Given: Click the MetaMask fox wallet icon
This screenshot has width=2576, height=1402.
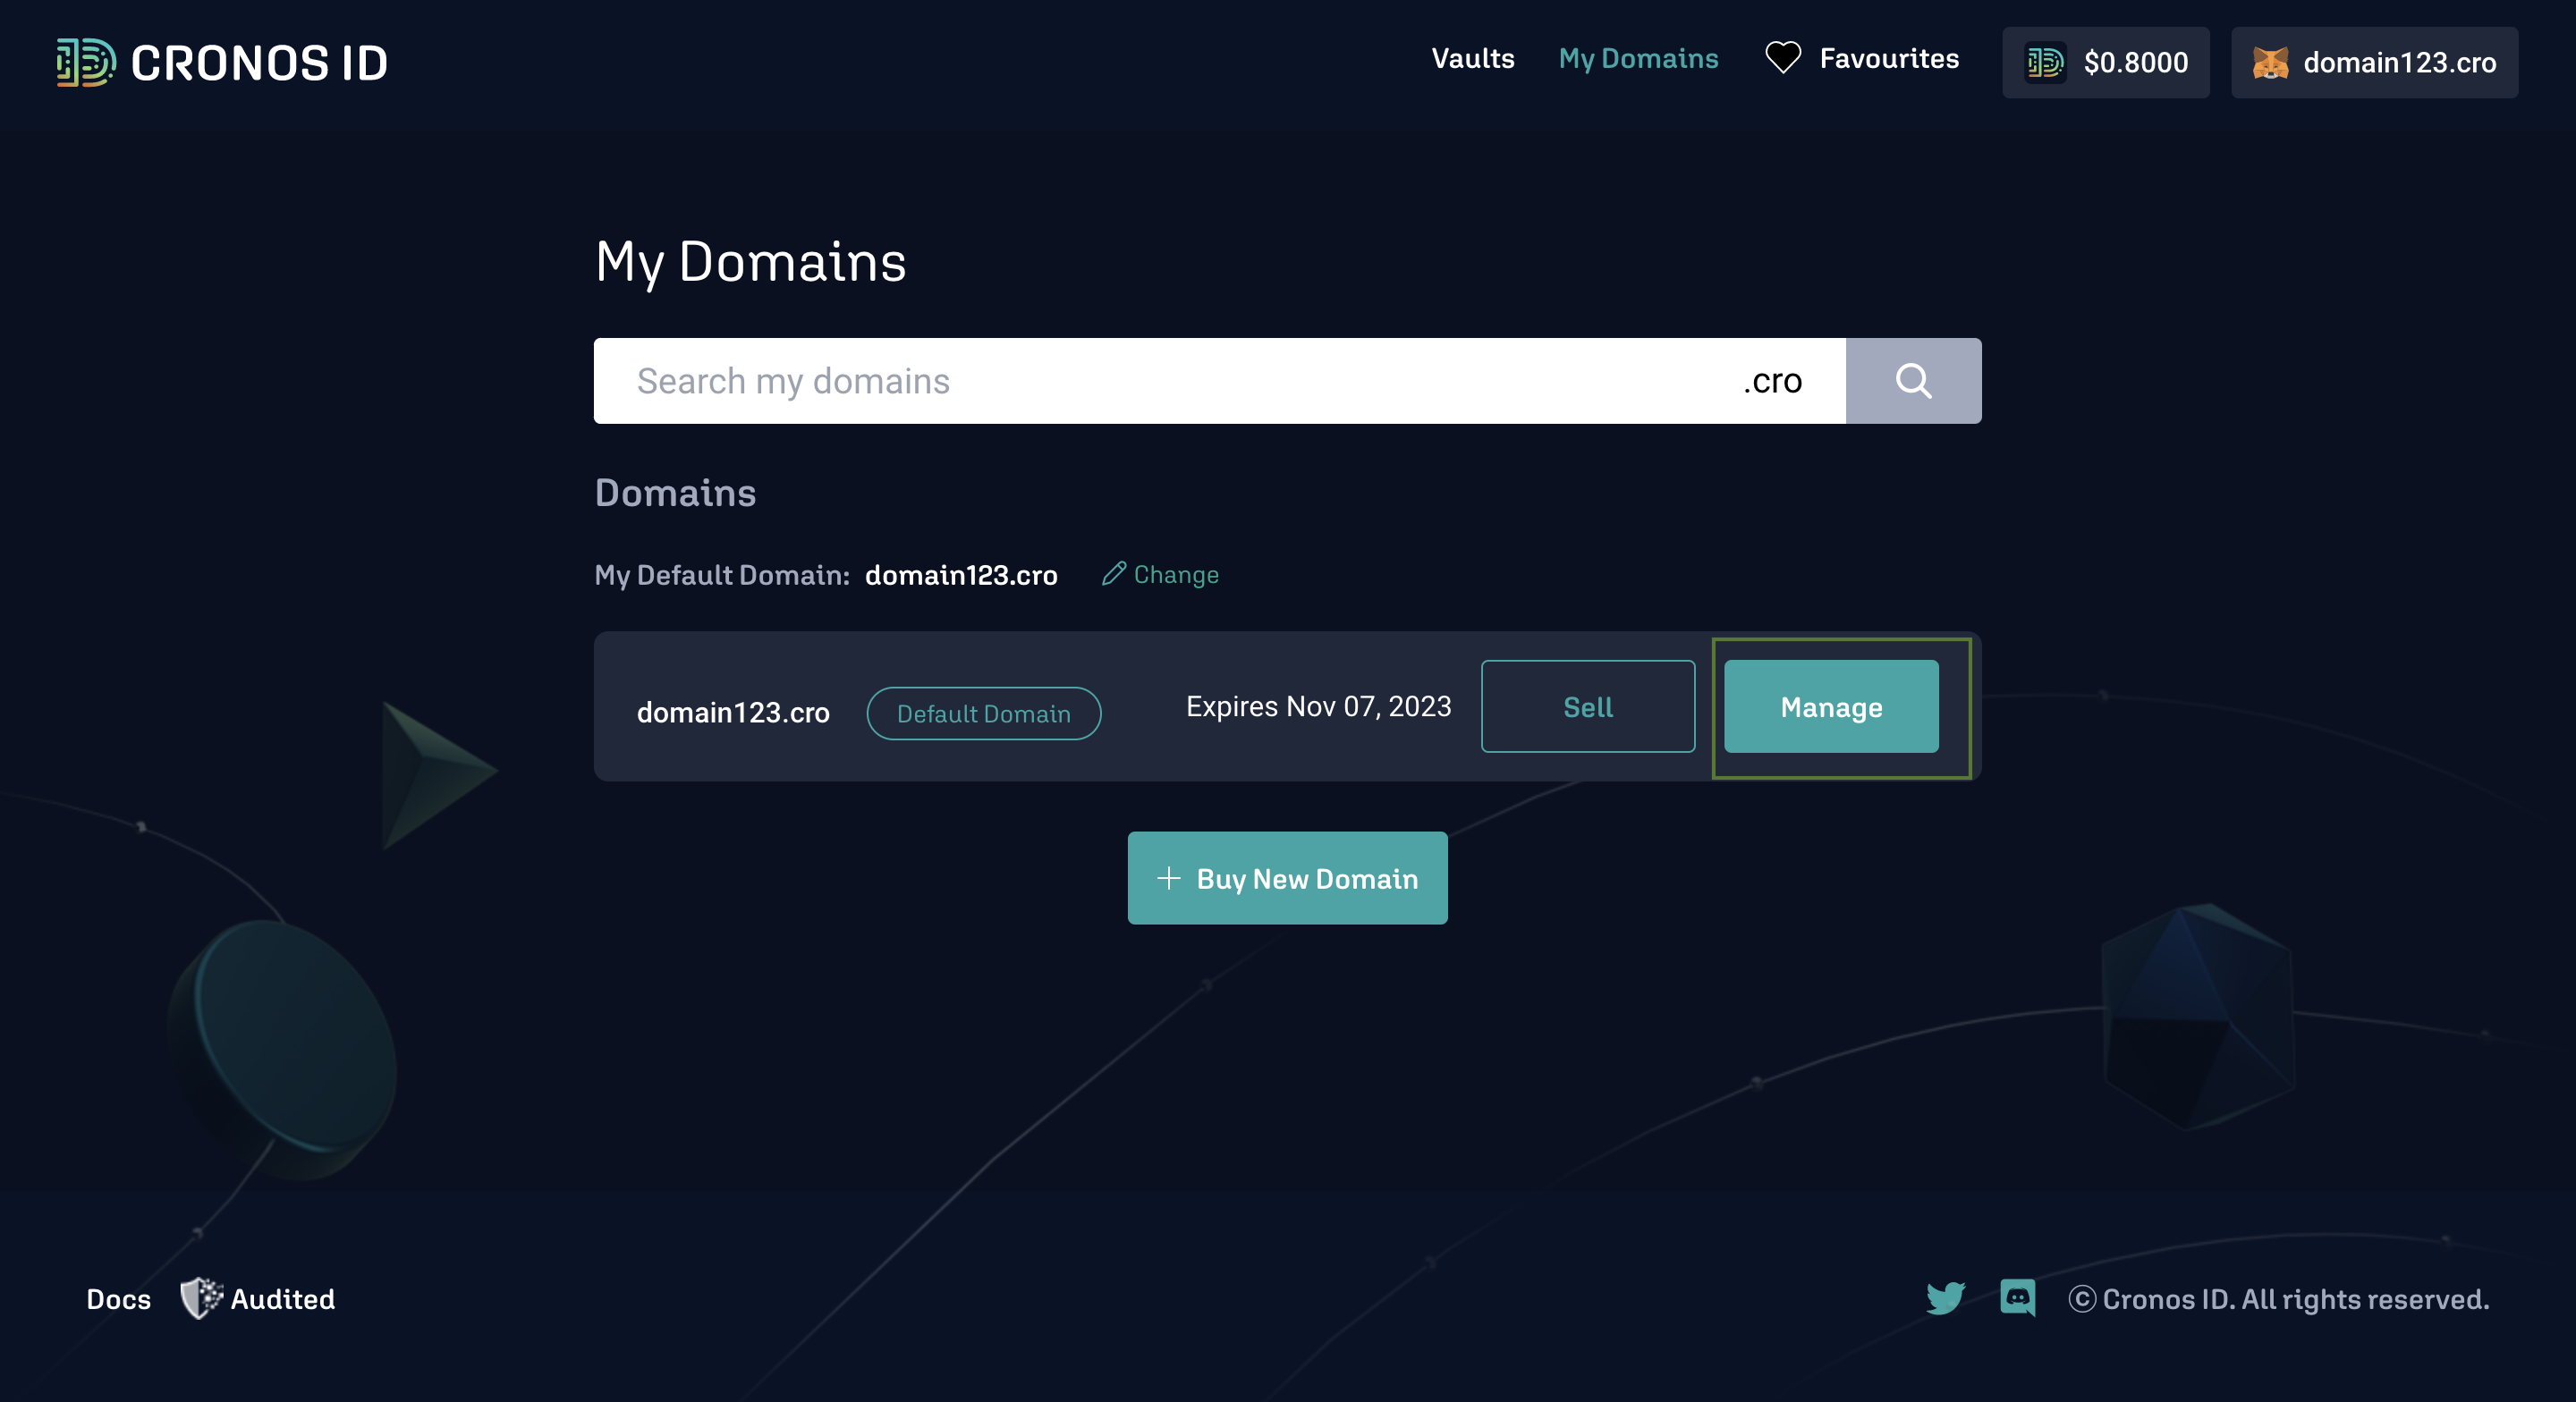Looking at the screenshot, I should (2269, 63).
